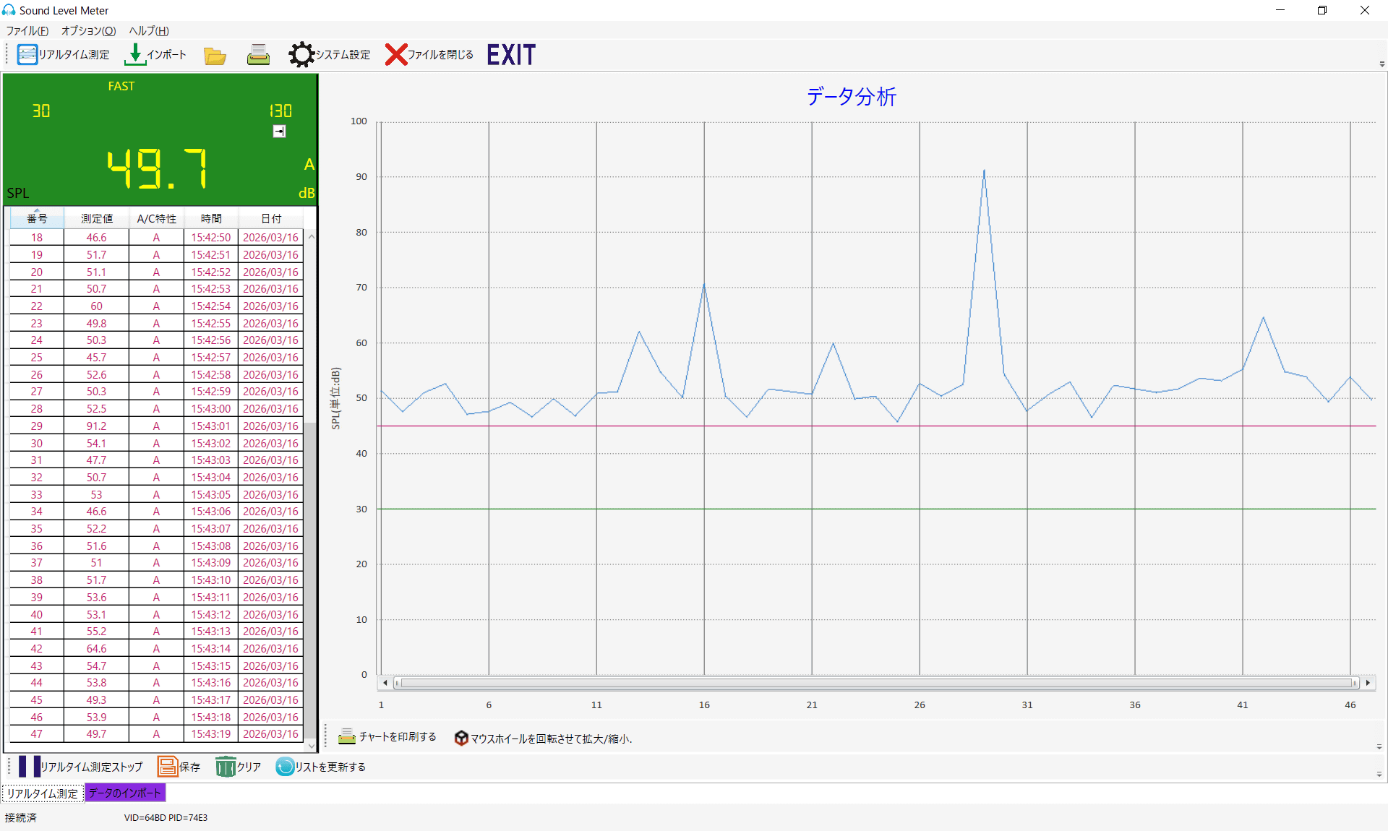Open the オプション(O) menu
1388x831 pixels.
[x=88, y=31]
